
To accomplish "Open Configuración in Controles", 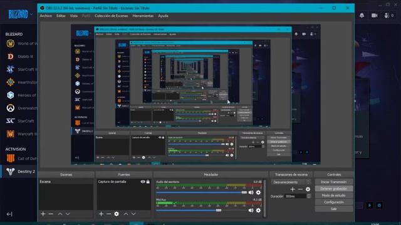I will pyautogui.click(x=334, y=202).
